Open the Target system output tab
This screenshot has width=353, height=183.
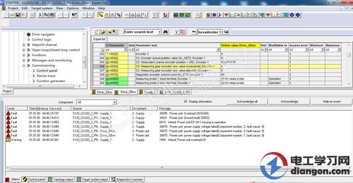(x=92, y=179)
